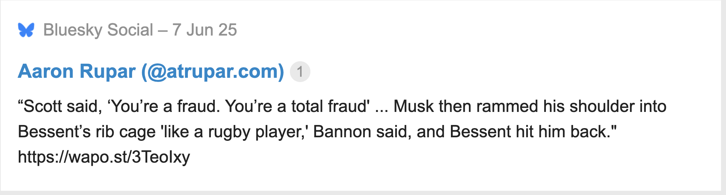Click the grey strip along the card's right edge
This screenshot has width=726, height=195.
[x=724, y=97]
